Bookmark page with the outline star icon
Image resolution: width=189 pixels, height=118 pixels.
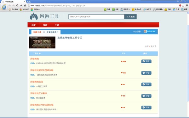[183, 5]
